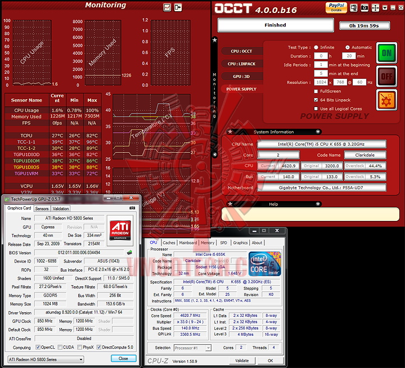
Task: Select the POWER SUPPLY test tab
Action: pos(241,89)
